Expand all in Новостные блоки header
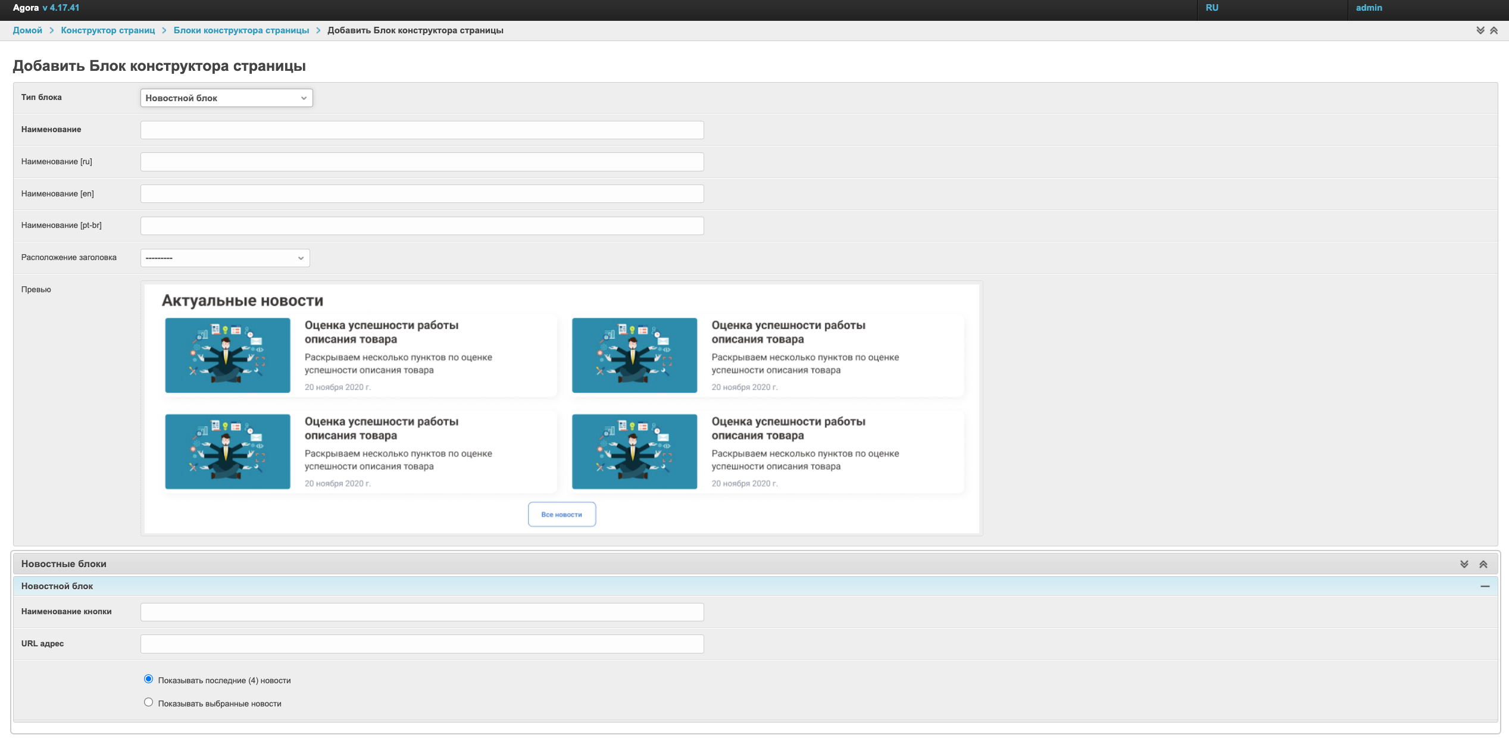The width and height of the screenshot is (1509, 738). pyautogui.click(x=1464, y=564)
